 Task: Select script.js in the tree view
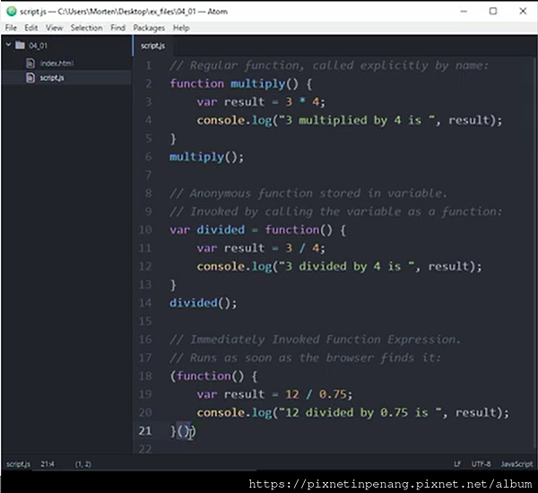tap(52, 78)
